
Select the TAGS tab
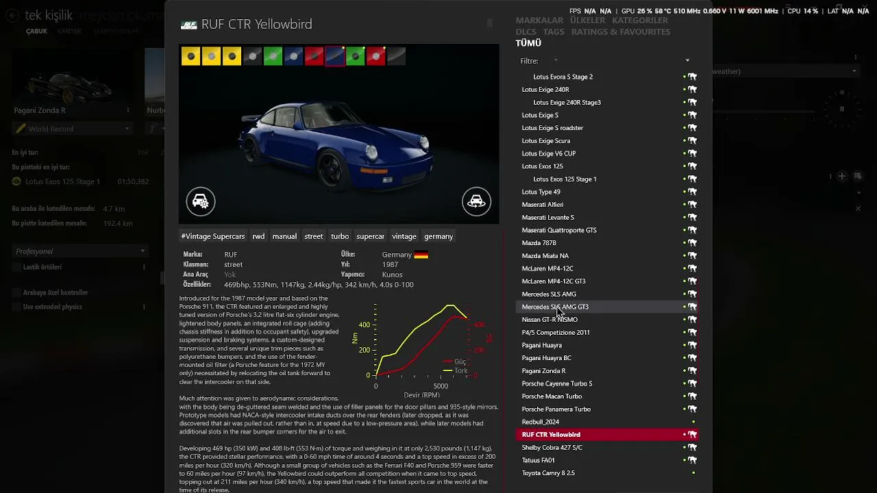554,32
